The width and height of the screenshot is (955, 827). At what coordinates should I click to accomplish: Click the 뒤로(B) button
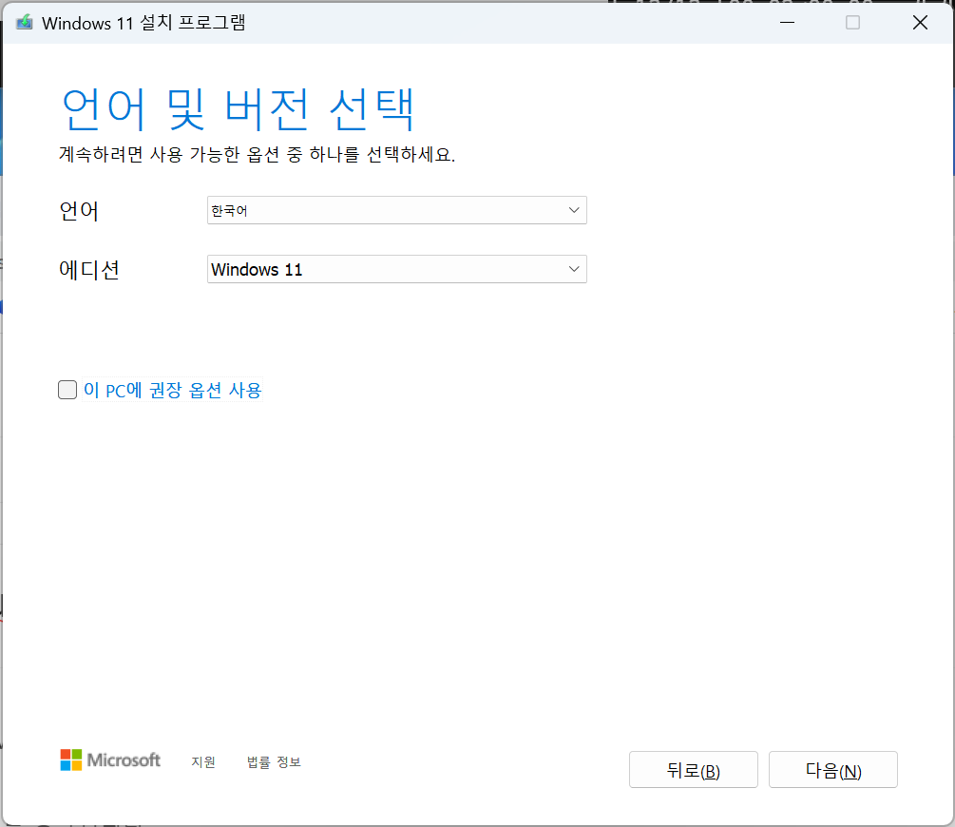click(694, 770)
